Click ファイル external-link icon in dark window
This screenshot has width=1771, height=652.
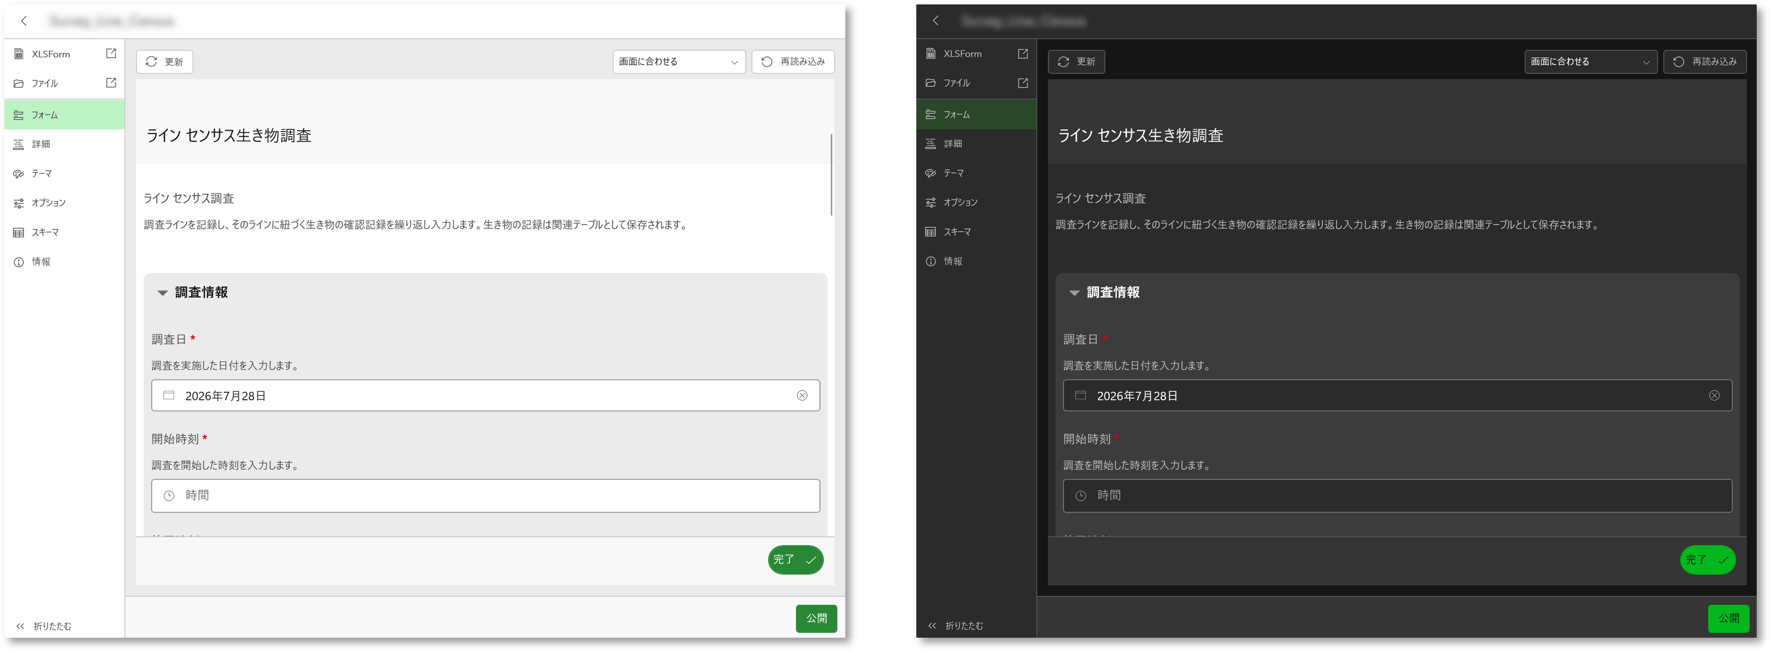[1023, 83]
